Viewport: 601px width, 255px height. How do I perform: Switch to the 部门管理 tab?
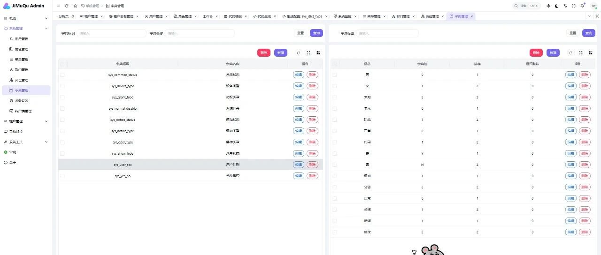tap(403, 16)
